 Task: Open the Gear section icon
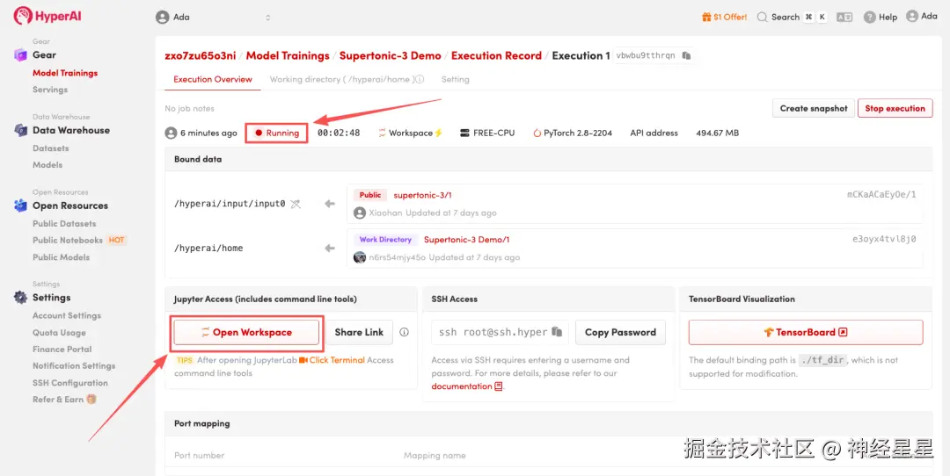pyautogui.click(x=20, y=55)
